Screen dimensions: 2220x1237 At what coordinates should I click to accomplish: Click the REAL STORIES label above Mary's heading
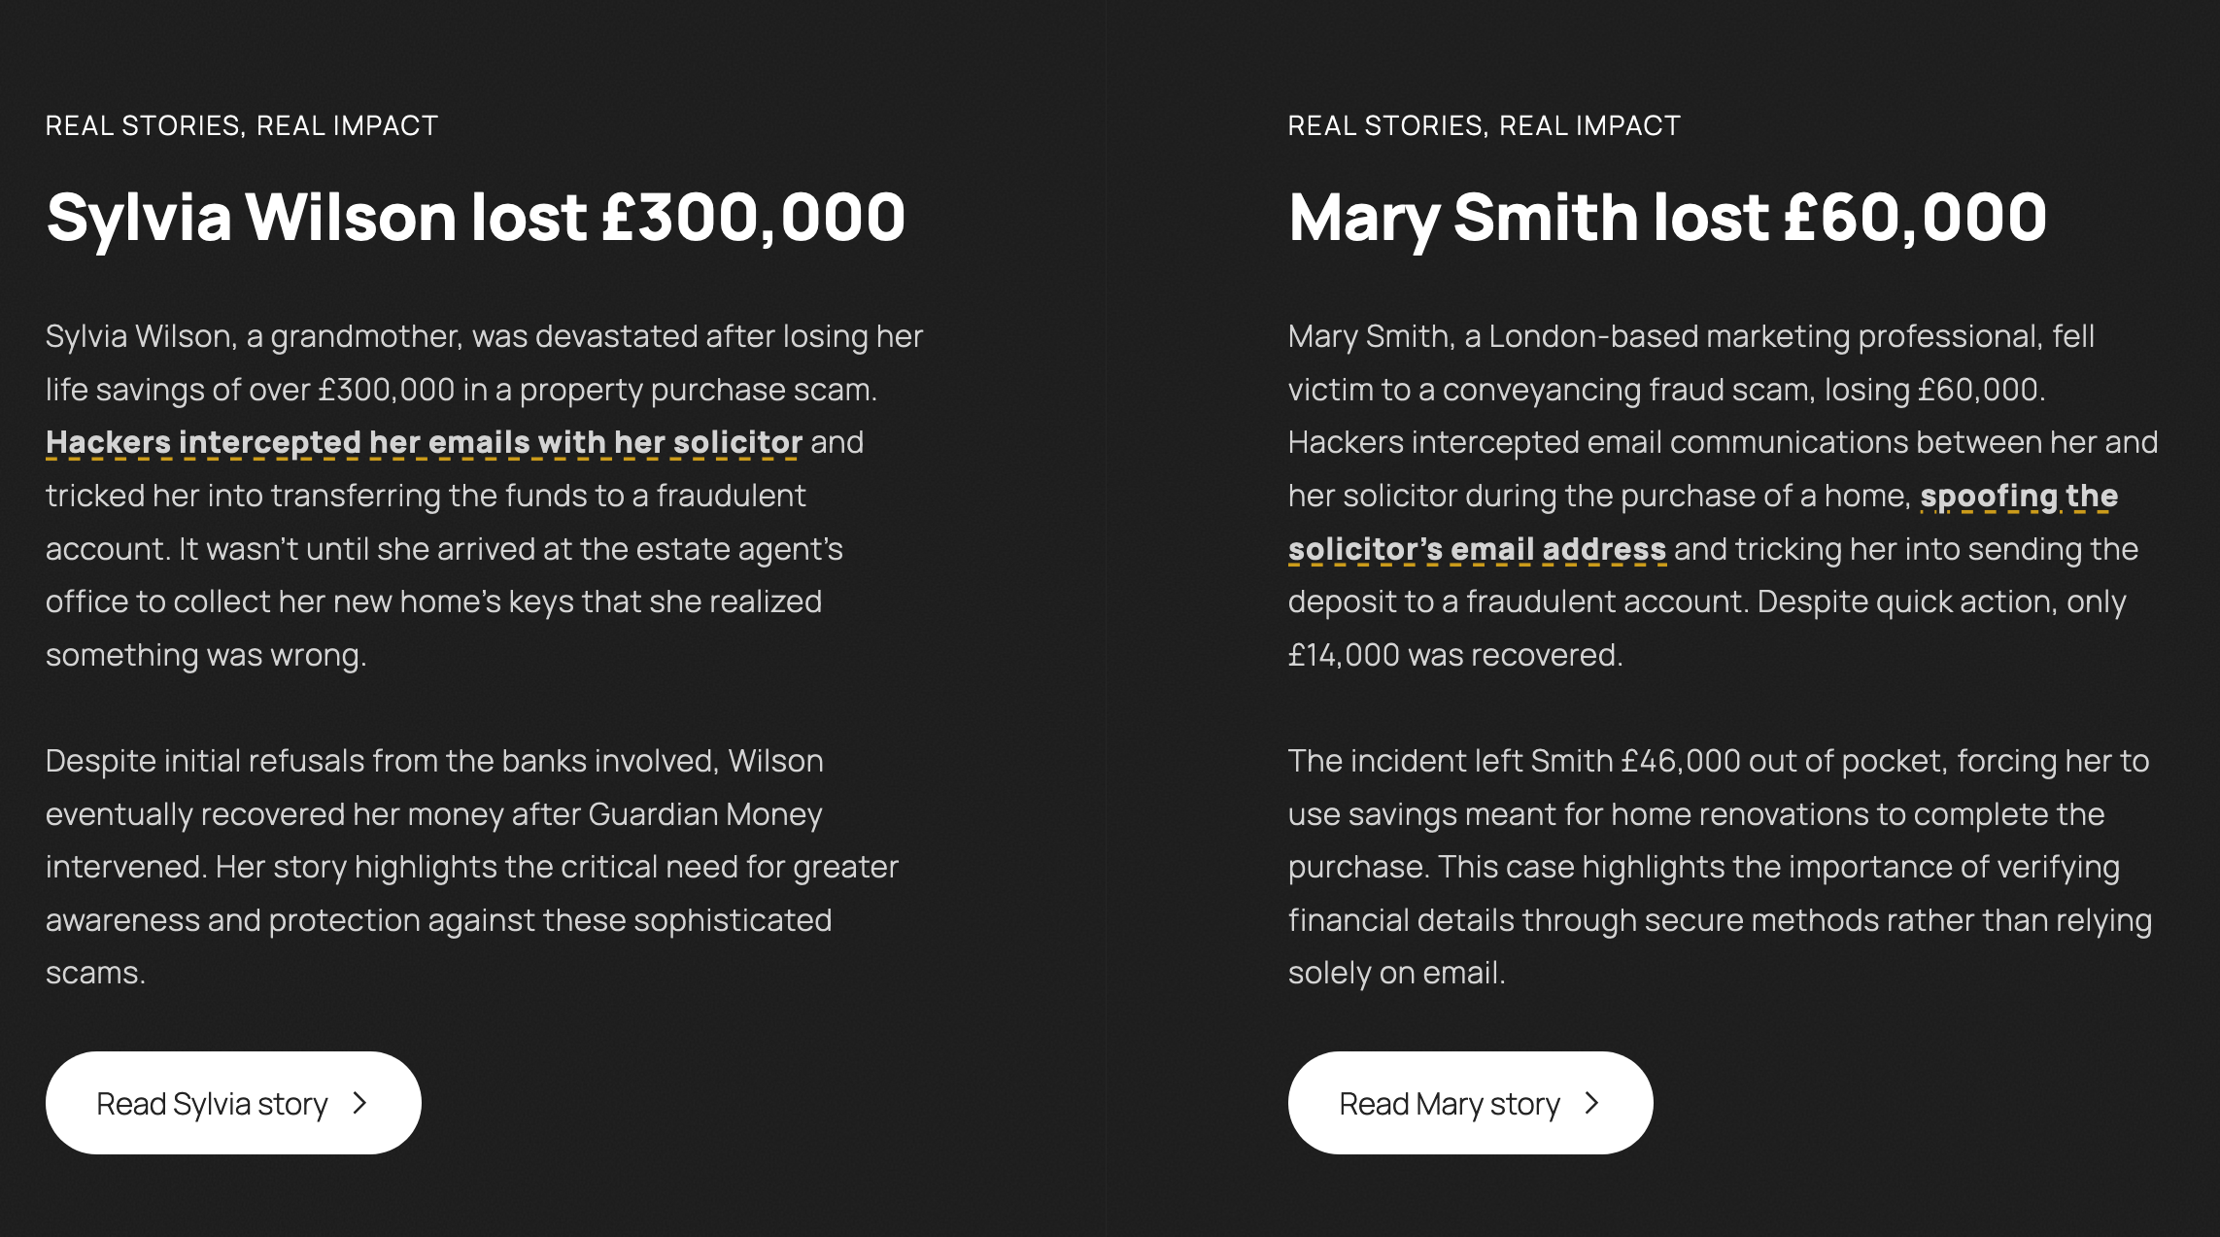pyautogui.click(x=1485, y=125)
